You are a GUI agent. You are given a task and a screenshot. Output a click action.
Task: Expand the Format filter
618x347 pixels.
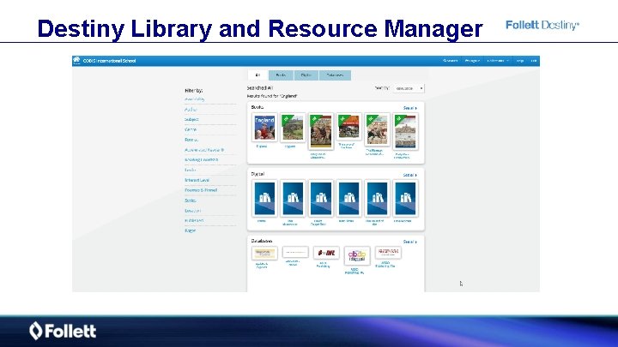point(191,140)
